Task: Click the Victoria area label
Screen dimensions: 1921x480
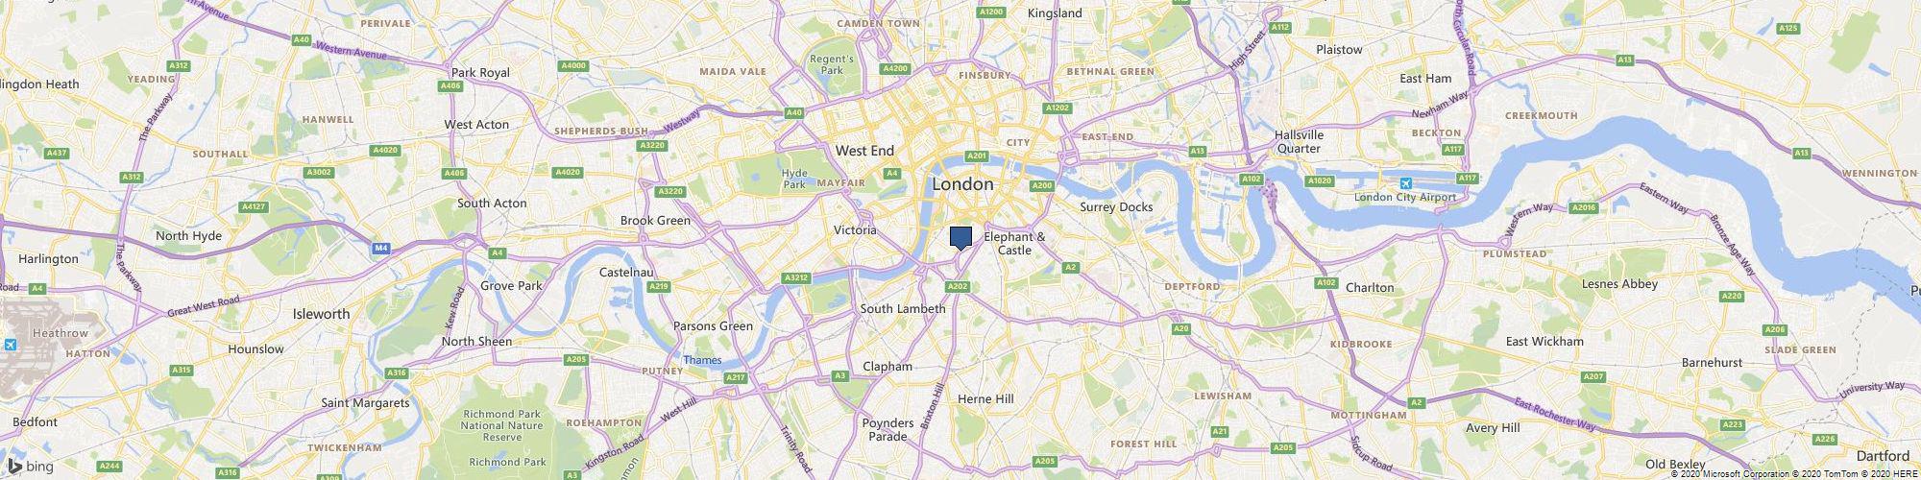Action: coord(855,230)
